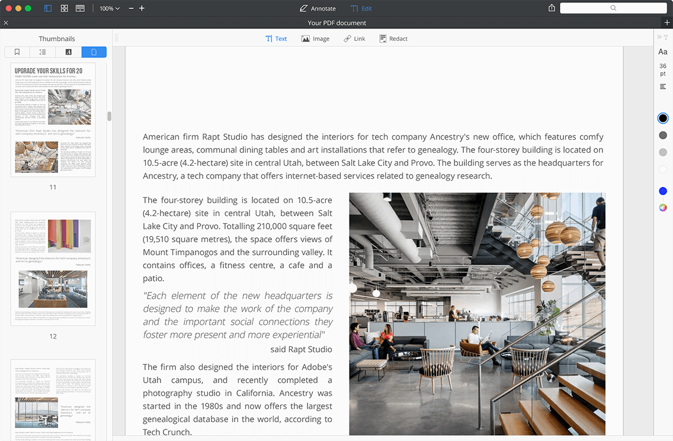Select the 'Your PDF document' tab title
This screenshot has height=441, width=673.
337,22
